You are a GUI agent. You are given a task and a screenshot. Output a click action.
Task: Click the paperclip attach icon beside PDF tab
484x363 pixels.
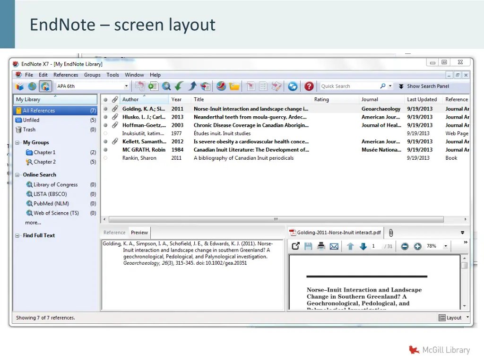click(x=391, y=233)
